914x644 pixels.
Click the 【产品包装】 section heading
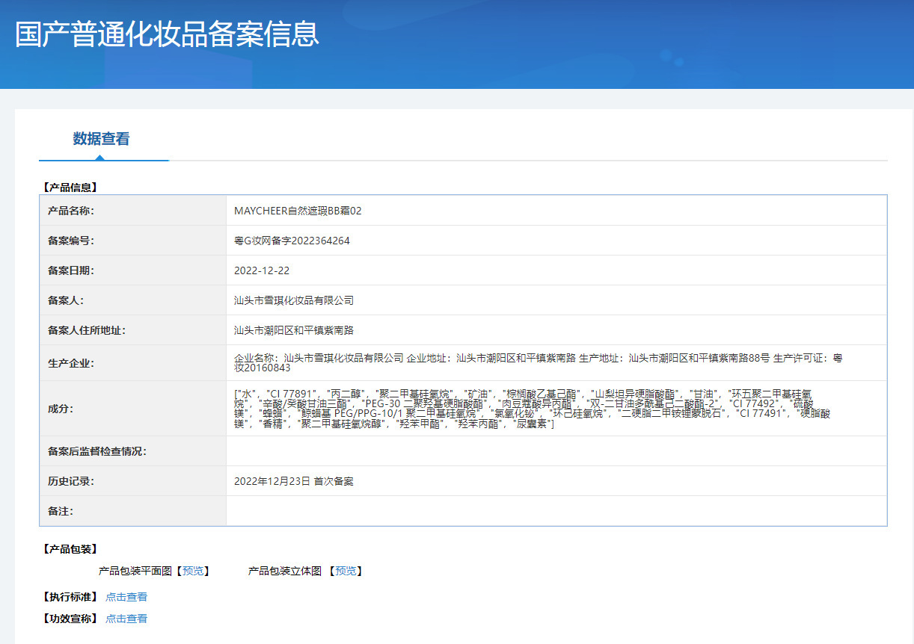click(x=70, y=549)
